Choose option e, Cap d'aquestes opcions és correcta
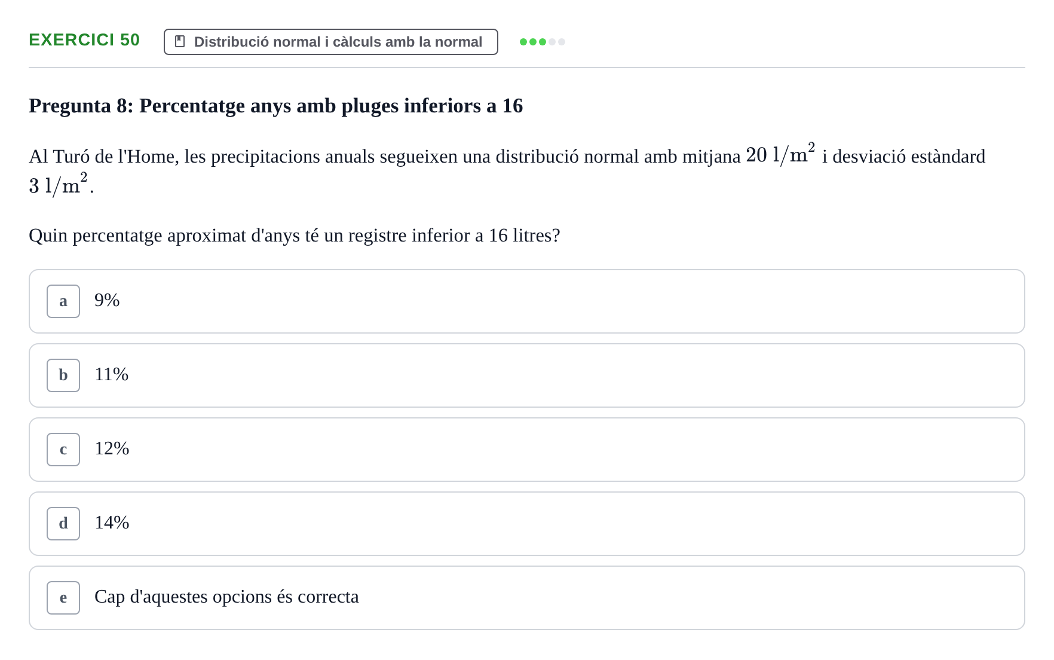The height and width of the screenshot is (660, 1054). click(527, 598)
